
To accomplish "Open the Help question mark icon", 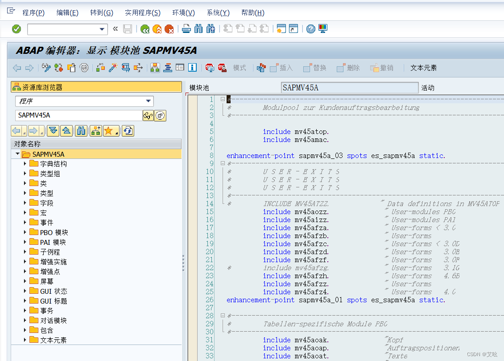I will click(x=311, y=29).
